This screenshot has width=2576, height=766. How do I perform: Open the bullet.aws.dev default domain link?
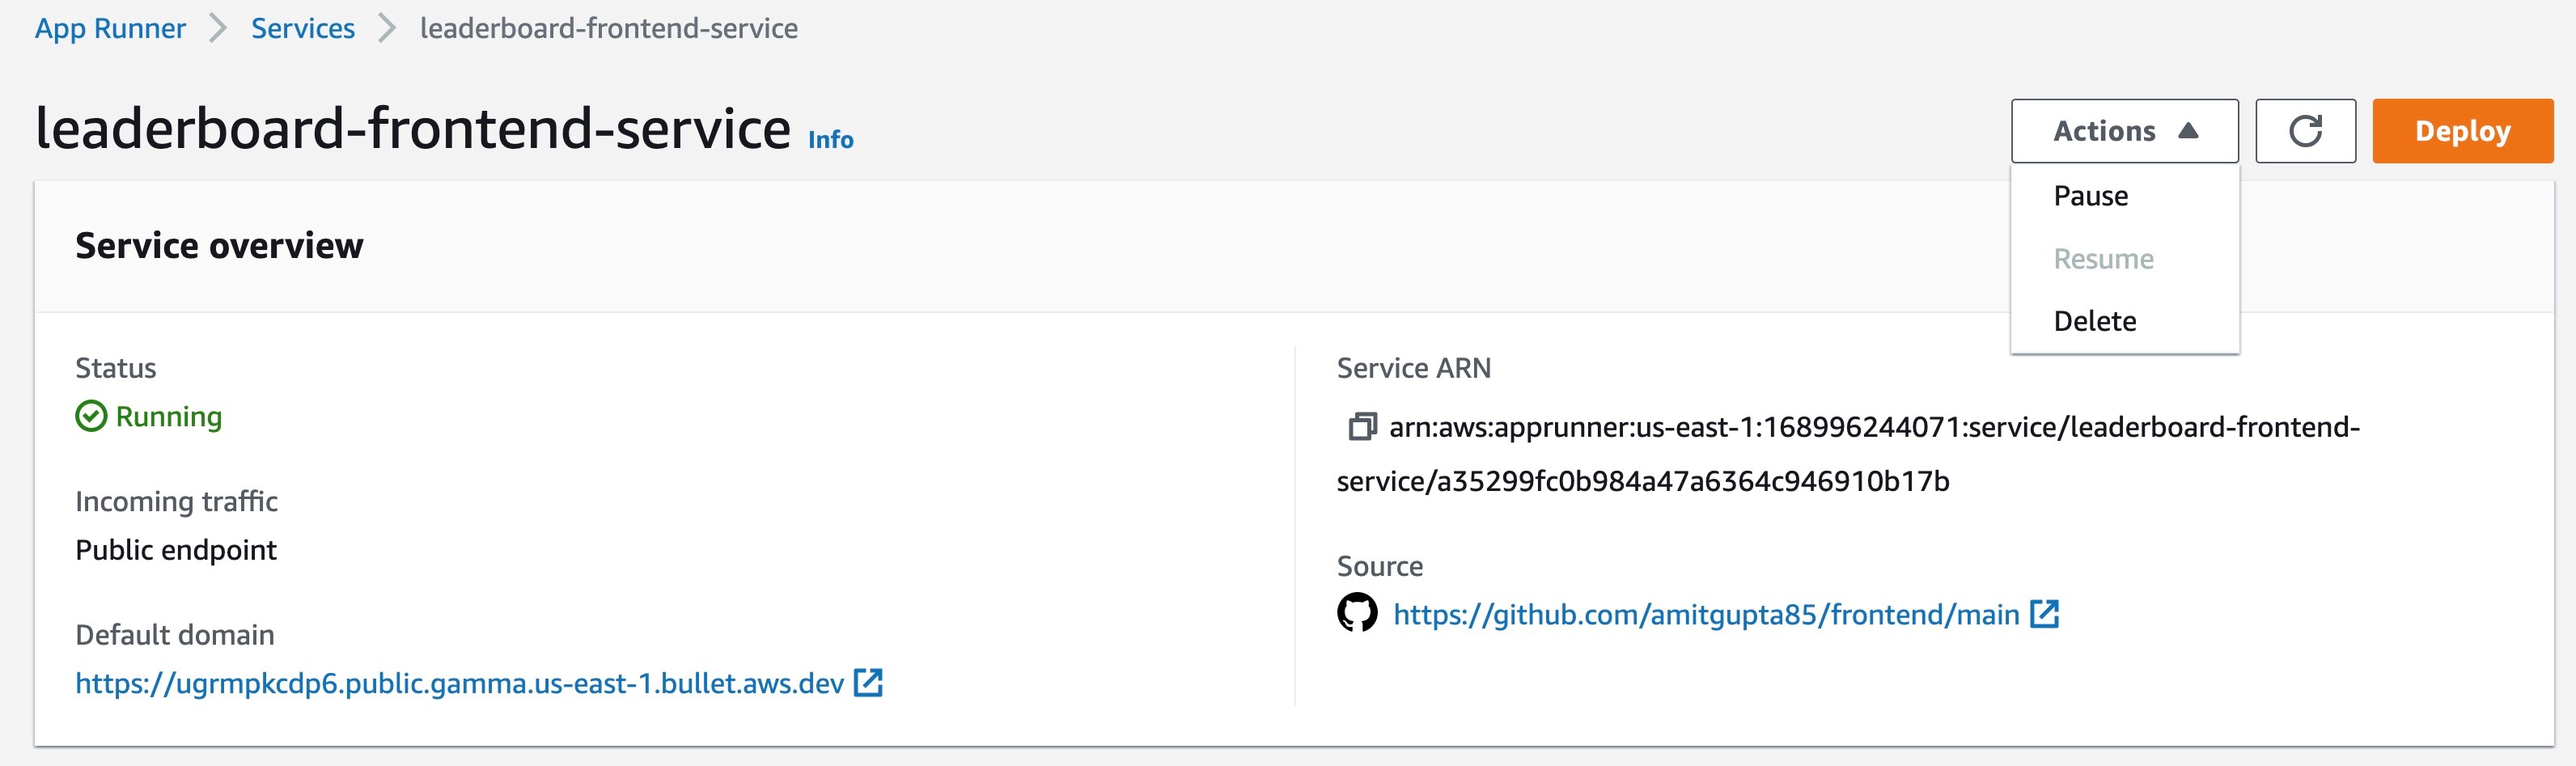point(460,684)
